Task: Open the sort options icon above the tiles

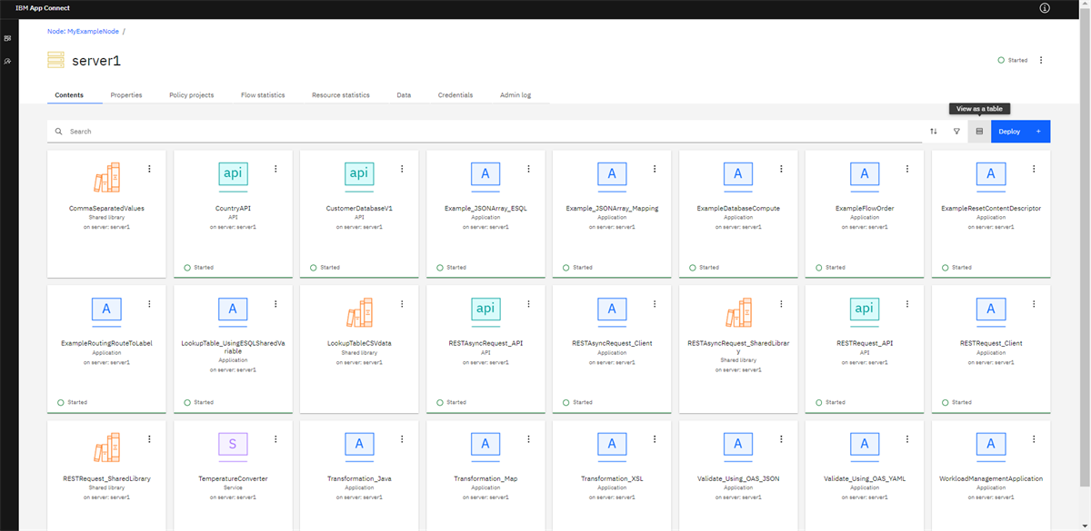Action: pos(933,131)
